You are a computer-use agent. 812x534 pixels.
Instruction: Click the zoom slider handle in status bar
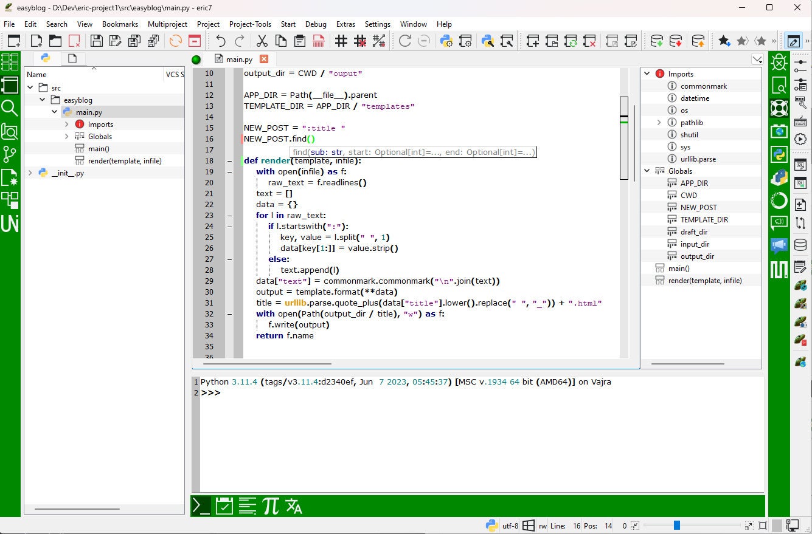(676, 525)
